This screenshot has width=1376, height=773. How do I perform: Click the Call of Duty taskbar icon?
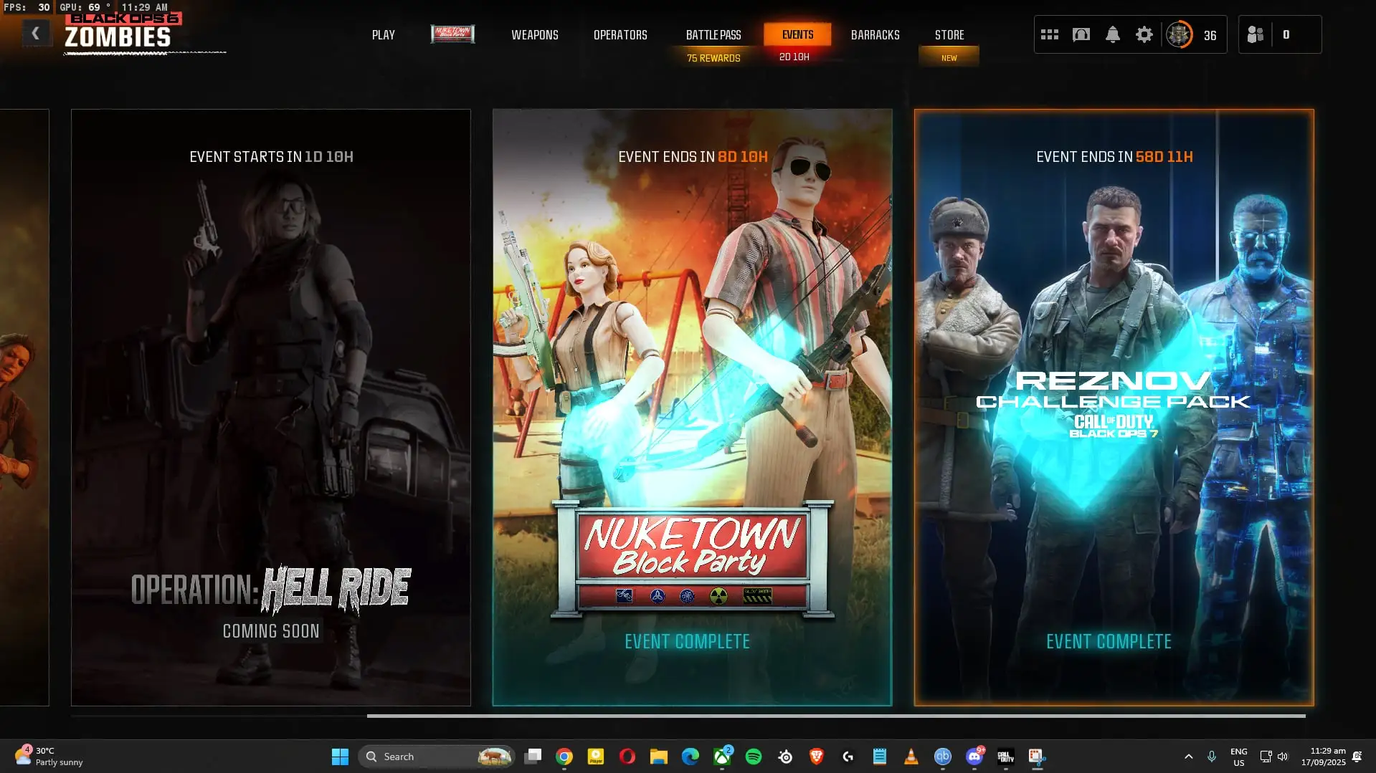pyautogui.click(x=1005, y=757)
